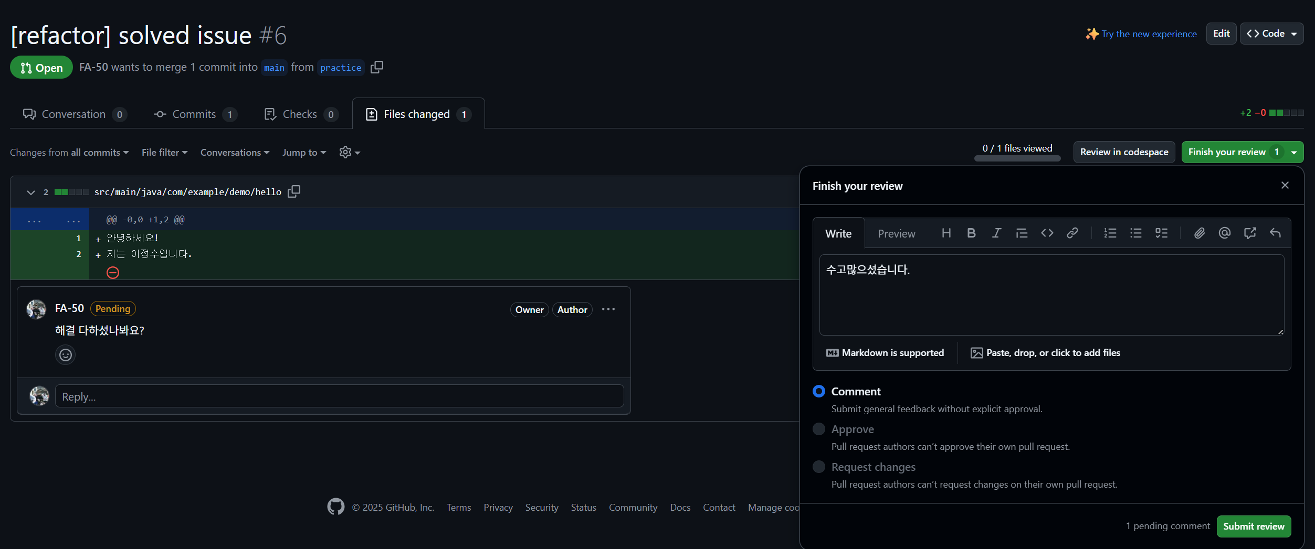1315x549 pixels.
Task: Click the Submit review button
Action: (1254, 526)
